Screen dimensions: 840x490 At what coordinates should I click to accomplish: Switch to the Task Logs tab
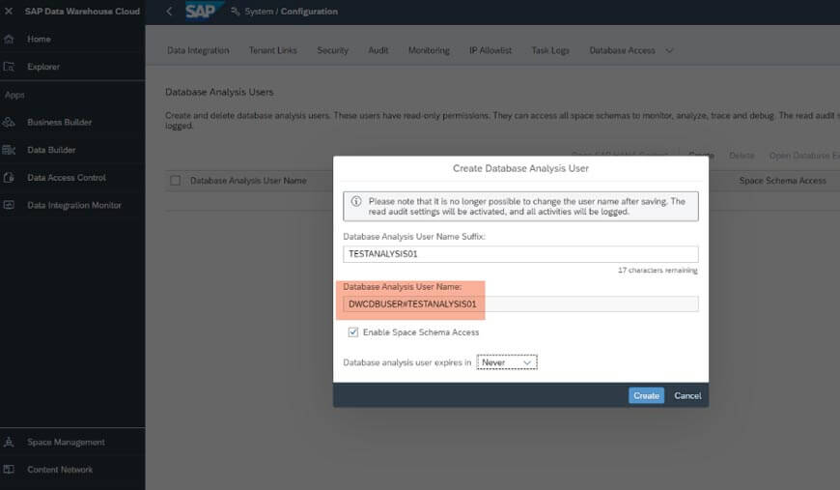(550, 50)
